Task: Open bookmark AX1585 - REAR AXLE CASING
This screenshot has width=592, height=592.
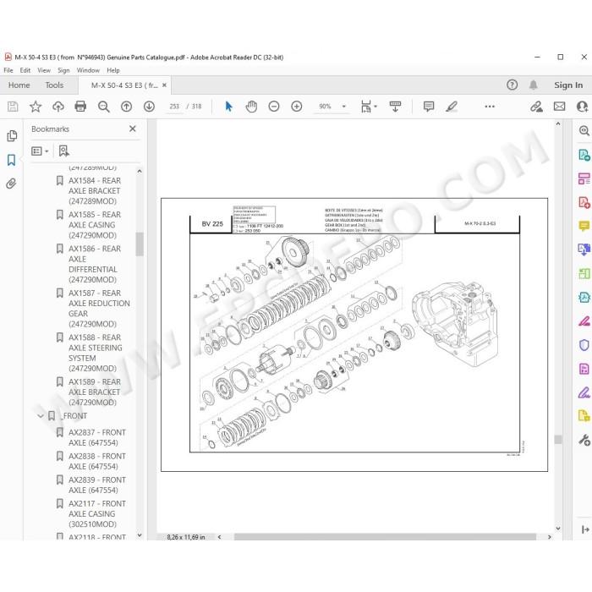Action: coord(95,225)
